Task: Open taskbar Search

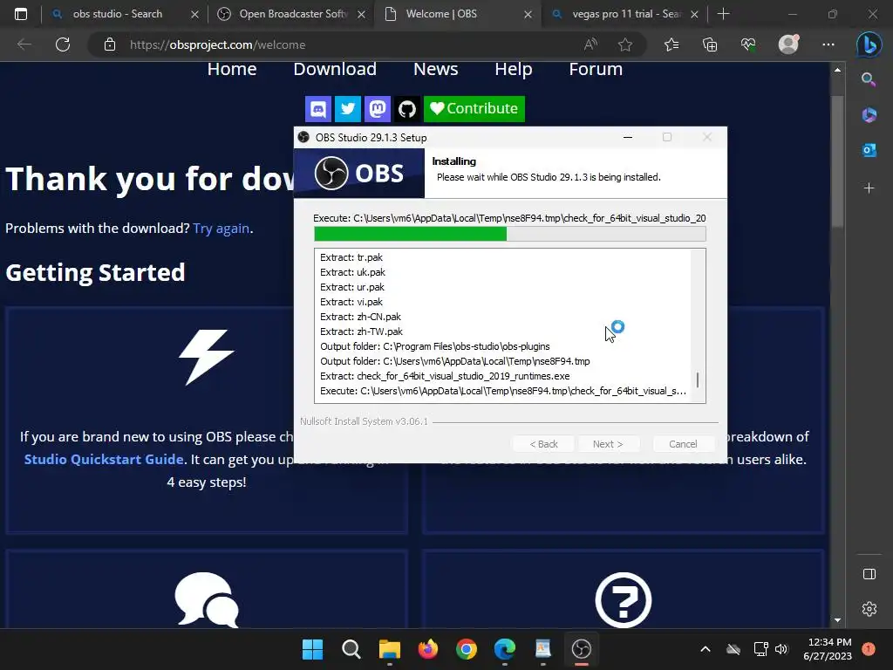Action: [351, 649]
